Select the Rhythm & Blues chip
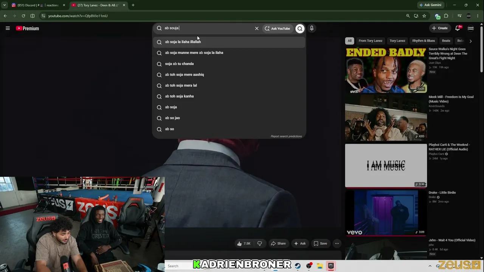The height and width of the screenshot is (272, 484). coord(423,41)
